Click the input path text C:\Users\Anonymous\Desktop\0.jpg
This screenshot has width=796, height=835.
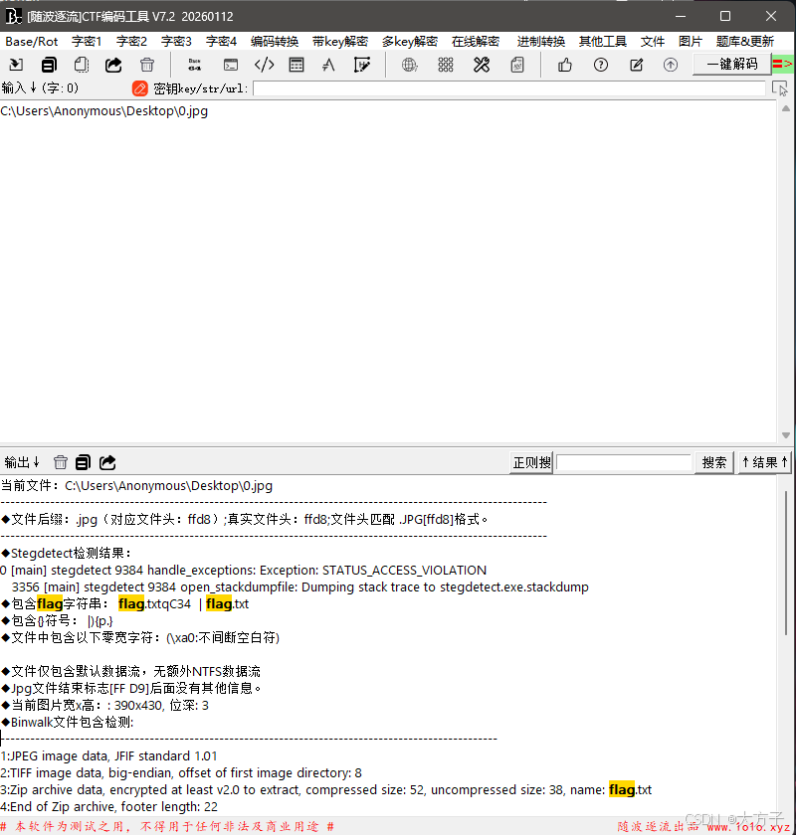pos(103,111)
